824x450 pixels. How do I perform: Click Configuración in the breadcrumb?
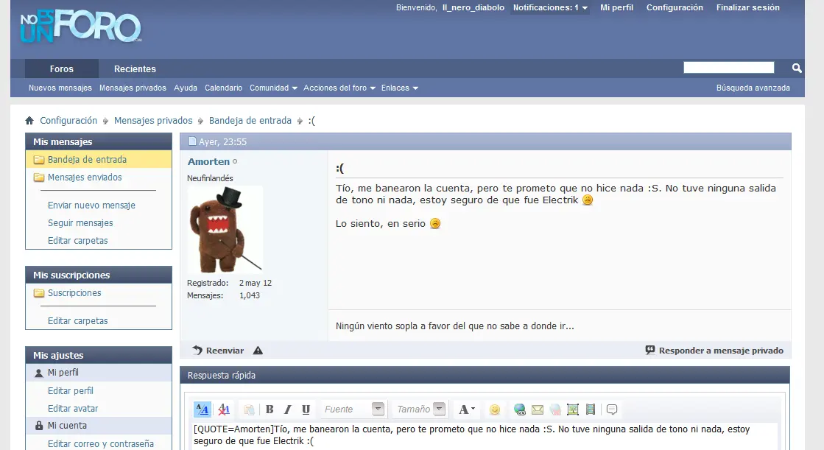pyautogui.click(x=68, y=121)
